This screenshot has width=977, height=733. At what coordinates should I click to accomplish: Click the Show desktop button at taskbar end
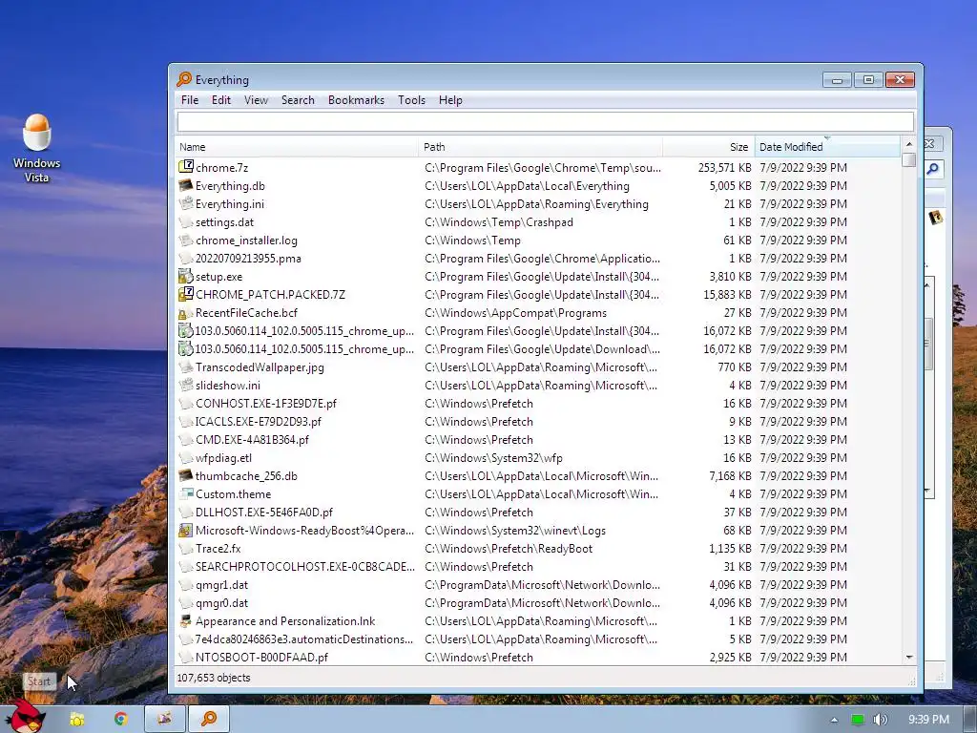(970, 720)
